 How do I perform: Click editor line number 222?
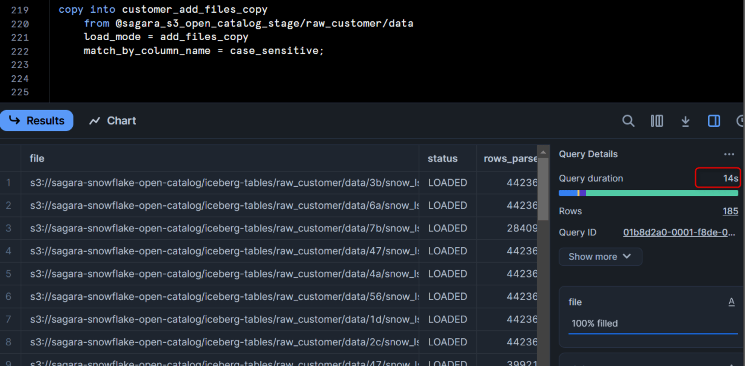(20, 51)
